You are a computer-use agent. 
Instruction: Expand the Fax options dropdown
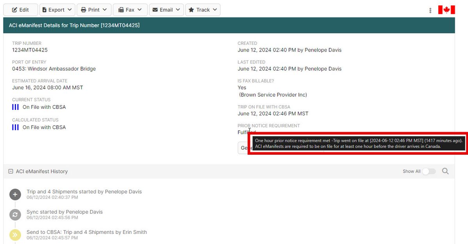[x=130, y=10]
